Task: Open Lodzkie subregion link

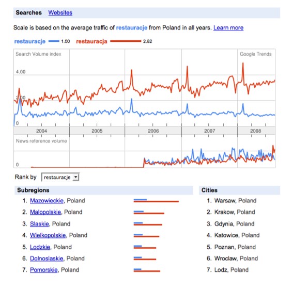Action: [40, 247]
